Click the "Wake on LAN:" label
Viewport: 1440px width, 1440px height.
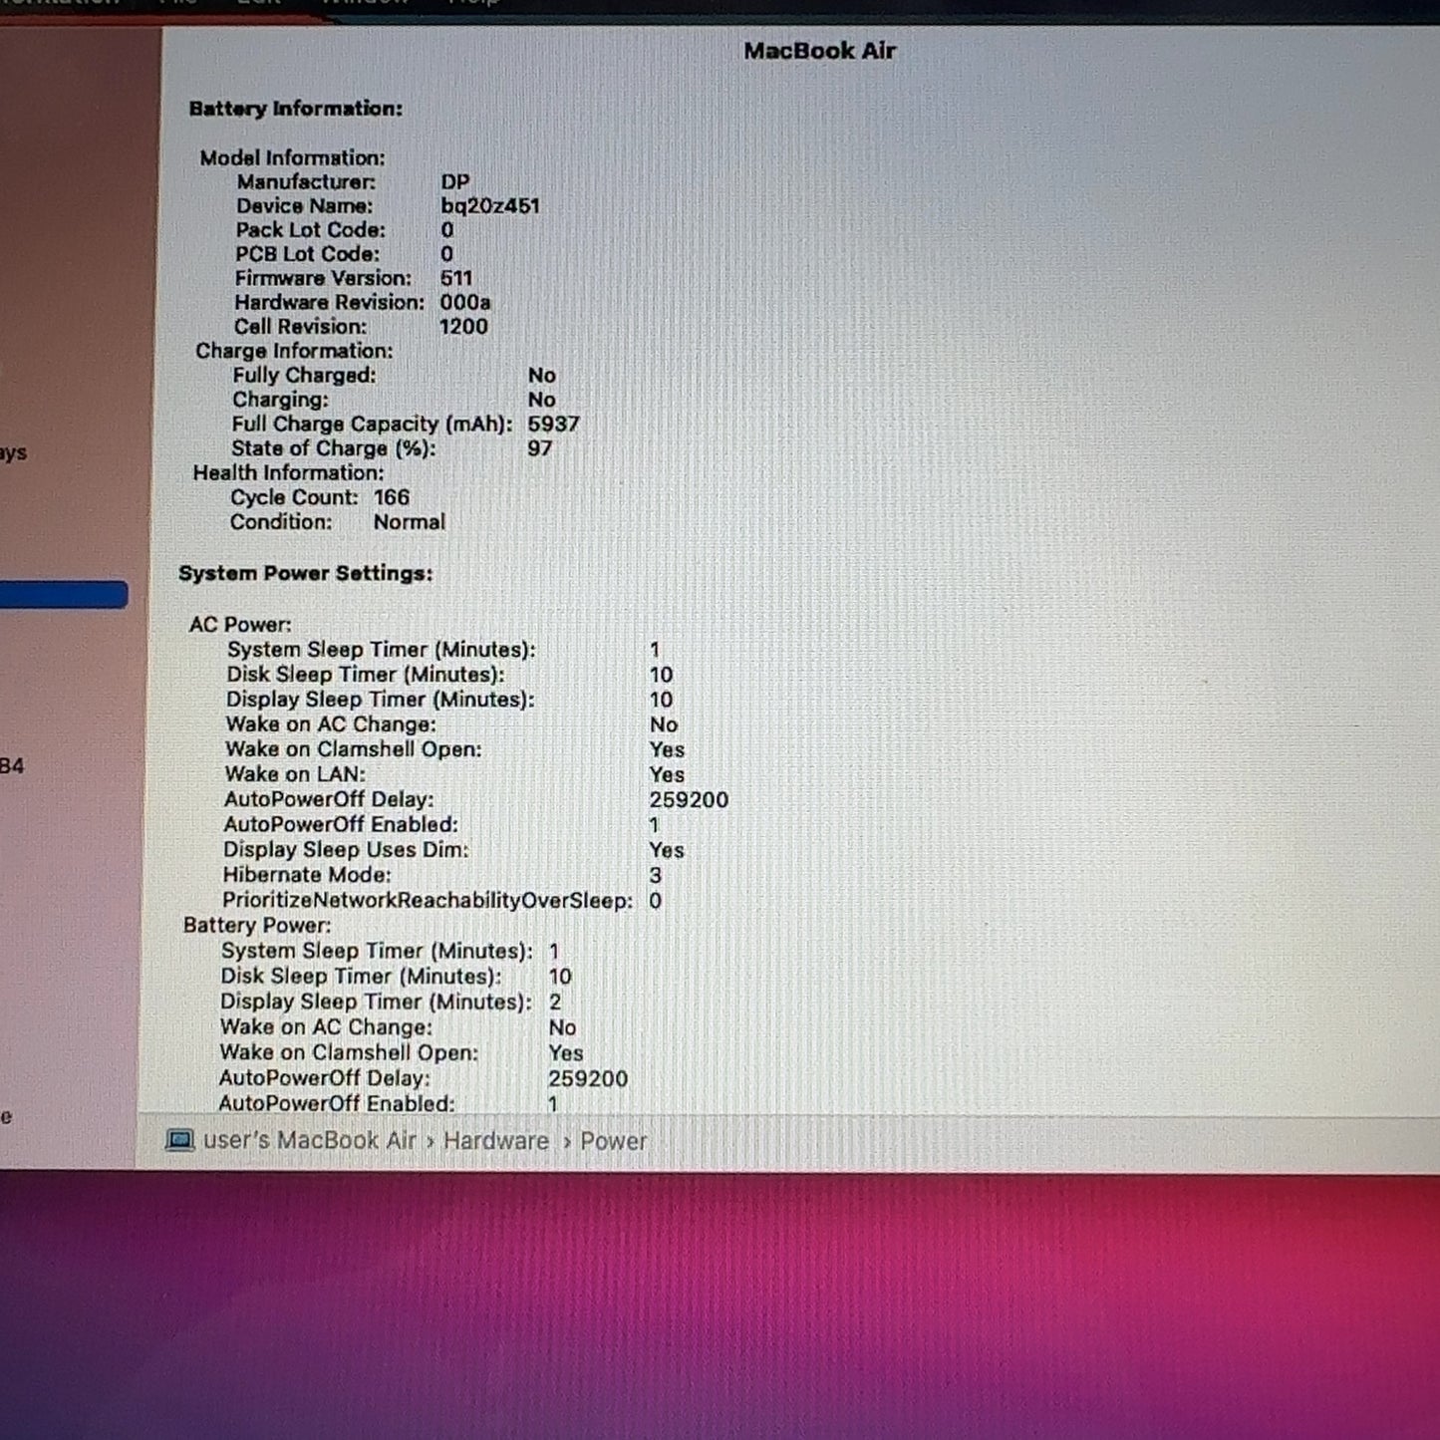(295, 774)
